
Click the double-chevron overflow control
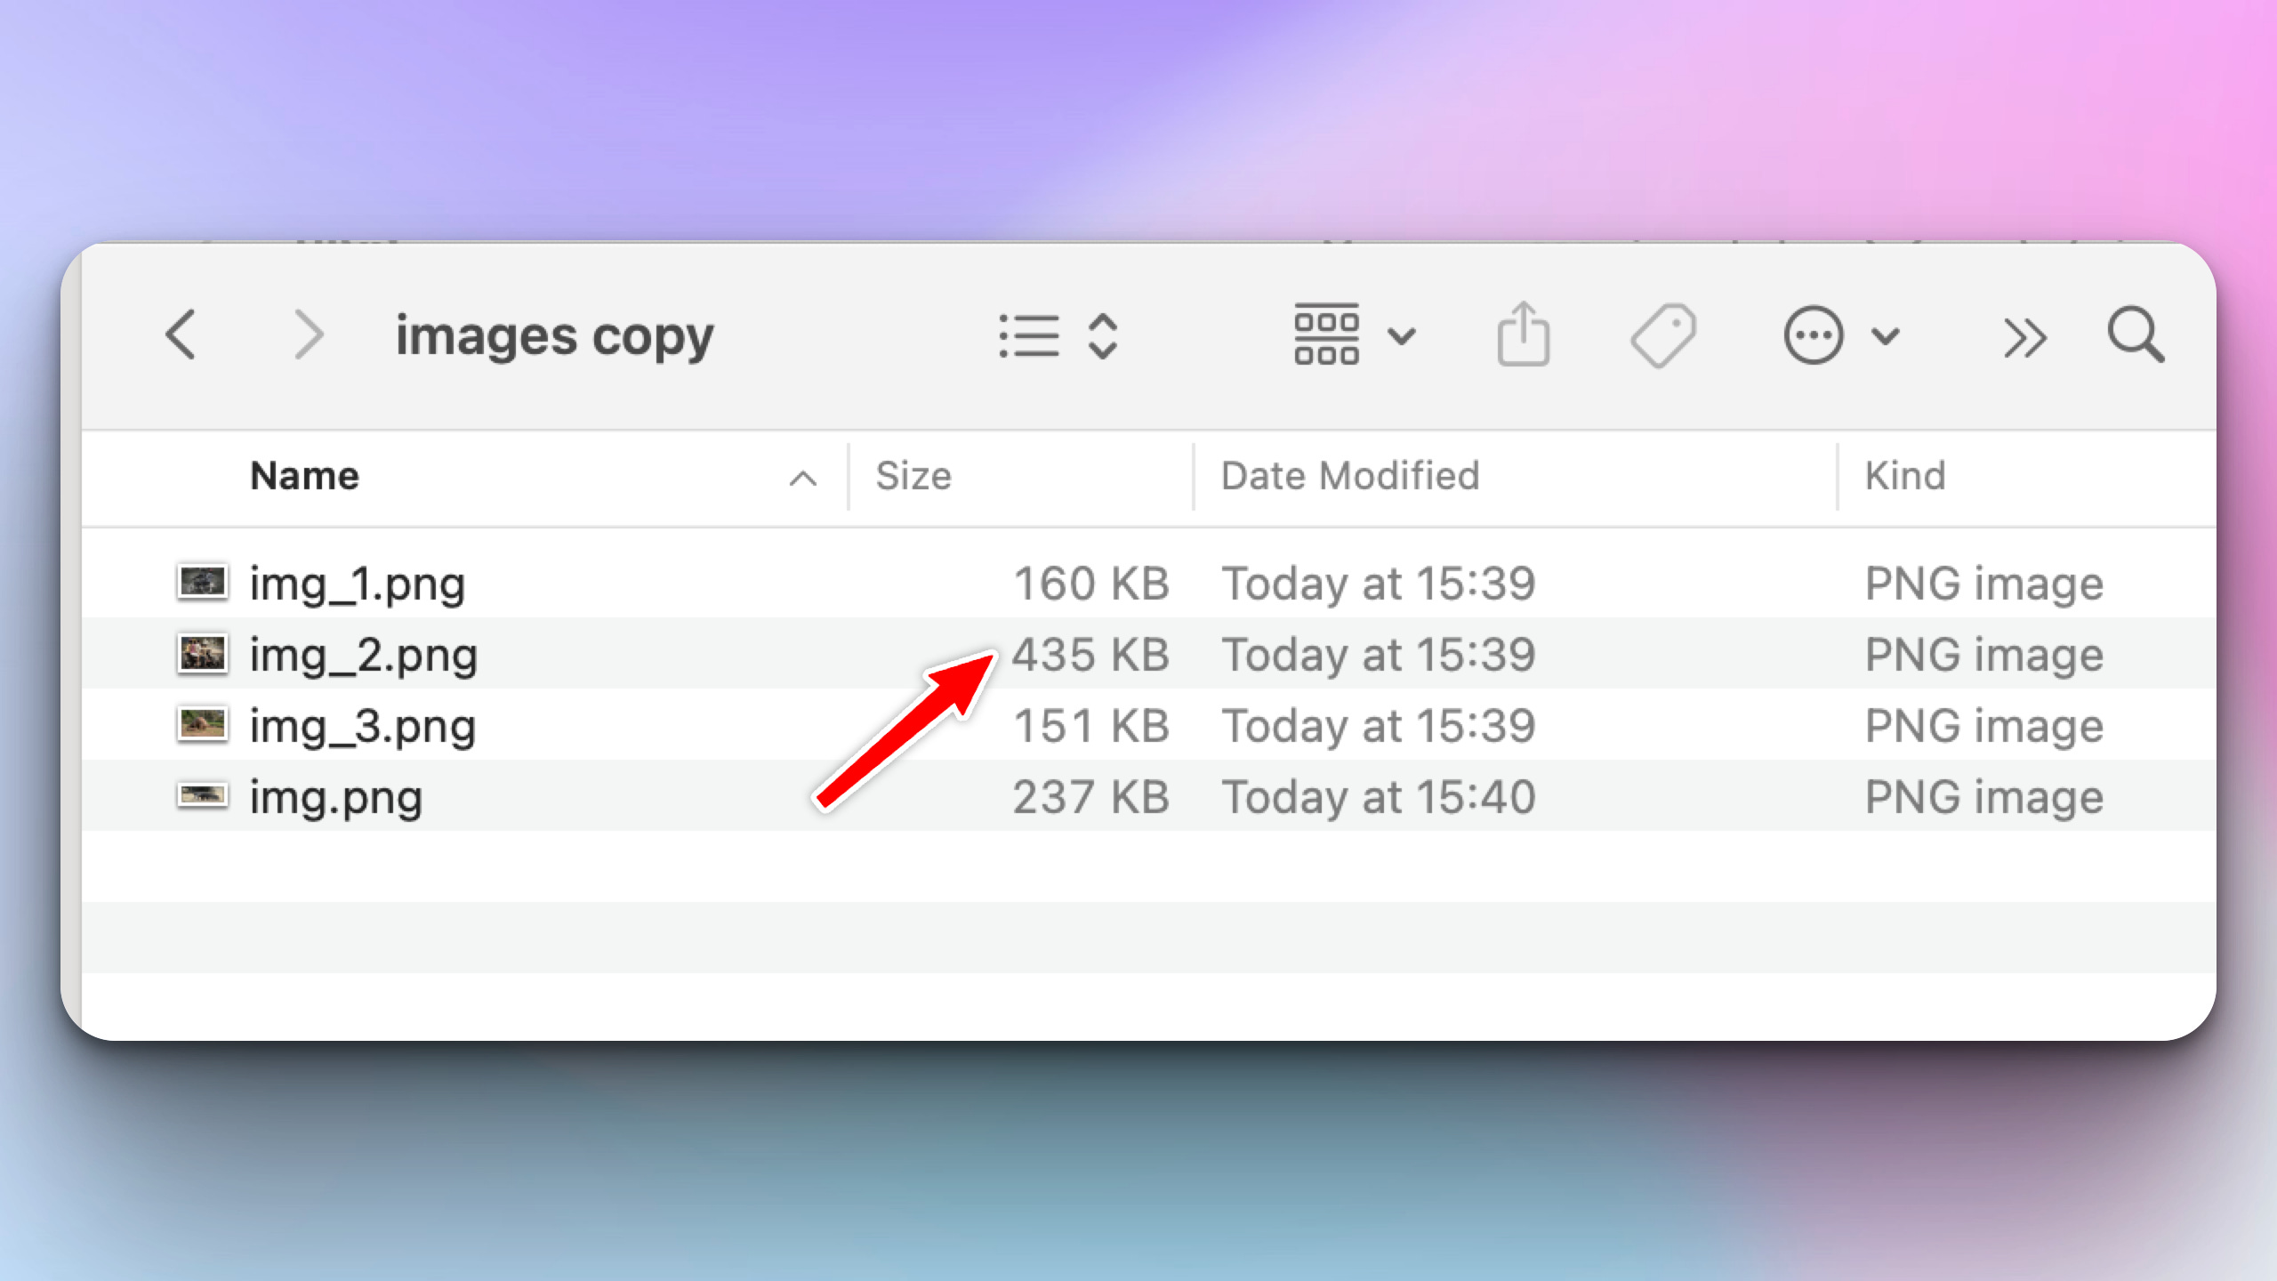pyautogui.click(x=2025, y=335)
